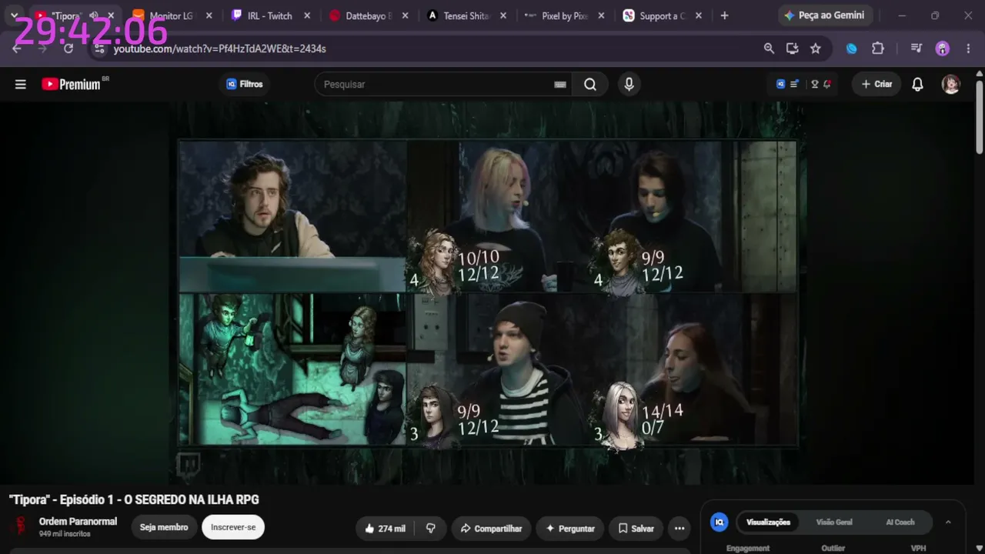Viewport: 985px width, 554px height.
Task: Switch to the Pixel by Pixel tab
Action: (564, 15)
